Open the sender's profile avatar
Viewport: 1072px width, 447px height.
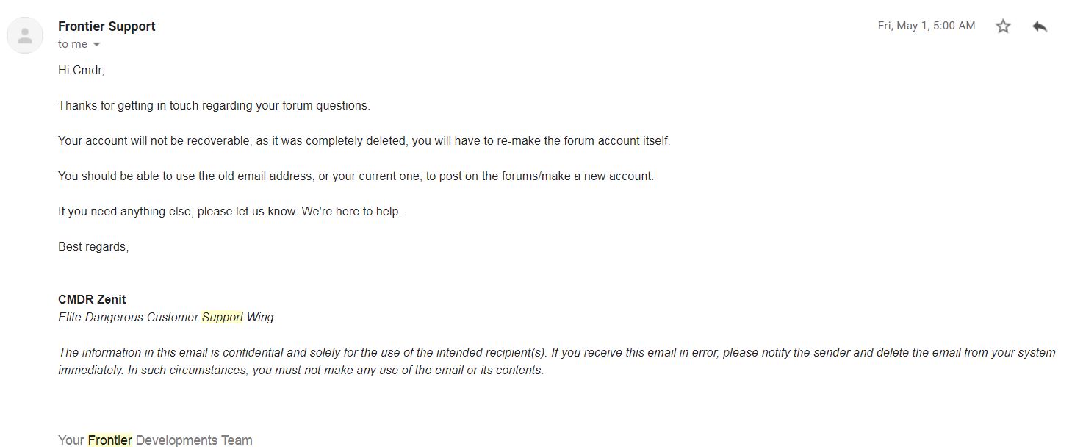pos(25,35)
